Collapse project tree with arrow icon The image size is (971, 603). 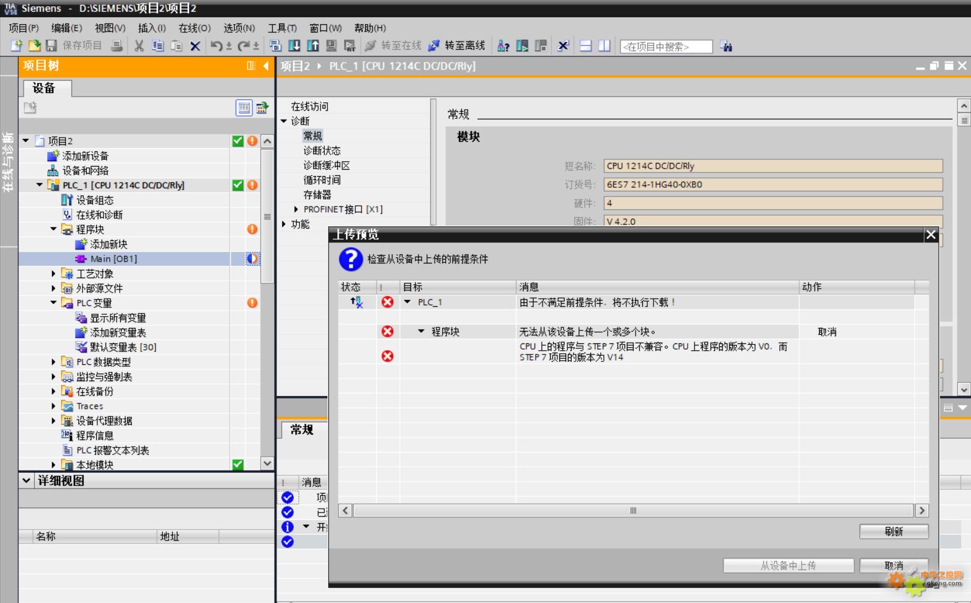tap(266, 66)
